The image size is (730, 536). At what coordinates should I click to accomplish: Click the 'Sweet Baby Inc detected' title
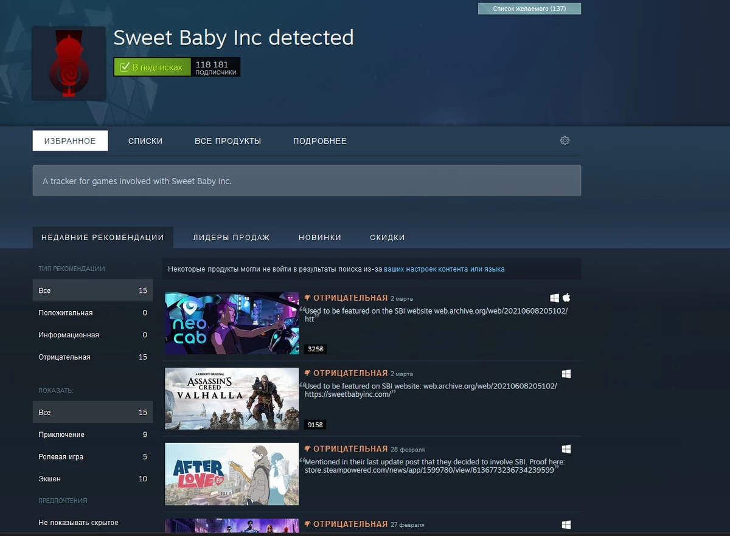[234, 38]
